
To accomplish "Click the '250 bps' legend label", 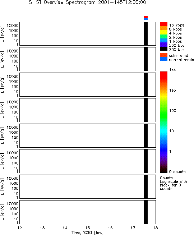I will [x=177, y=50].
